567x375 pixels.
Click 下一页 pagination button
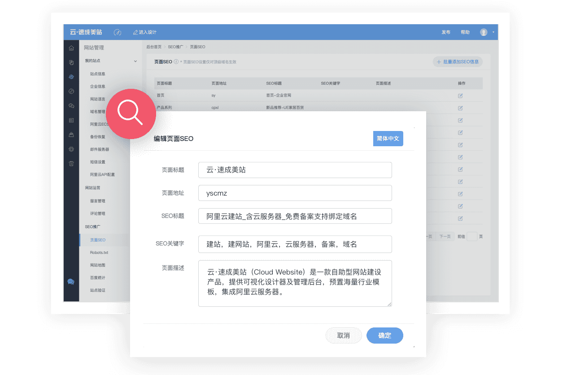click(445, 236)
